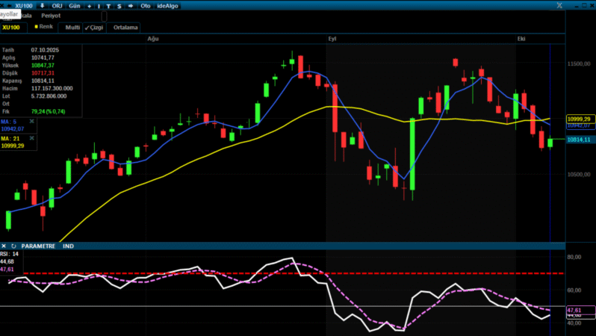596x336 pixels.
Task: Toggle the Multi chart mode
Action: coord(72,27)
